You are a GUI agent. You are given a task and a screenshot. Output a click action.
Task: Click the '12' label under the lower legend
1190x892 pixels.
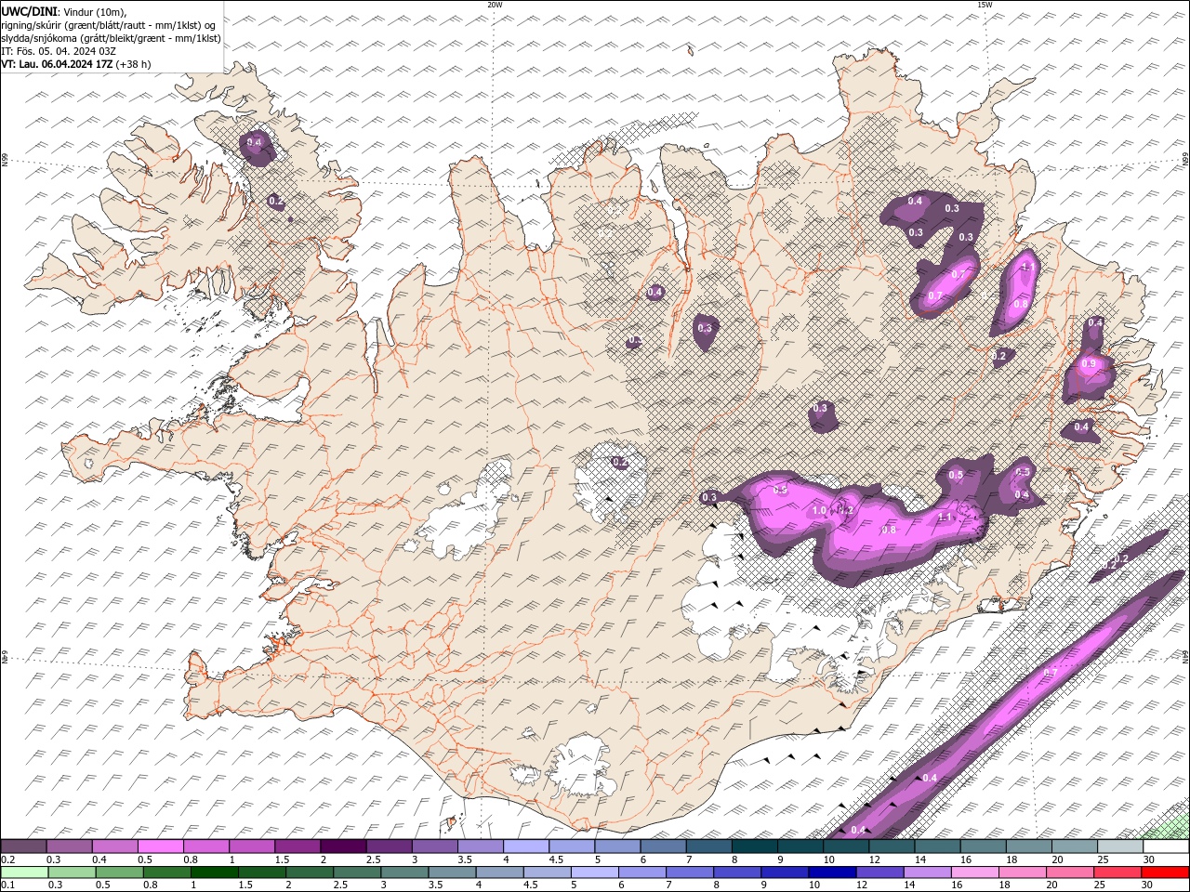pos(863,885)
